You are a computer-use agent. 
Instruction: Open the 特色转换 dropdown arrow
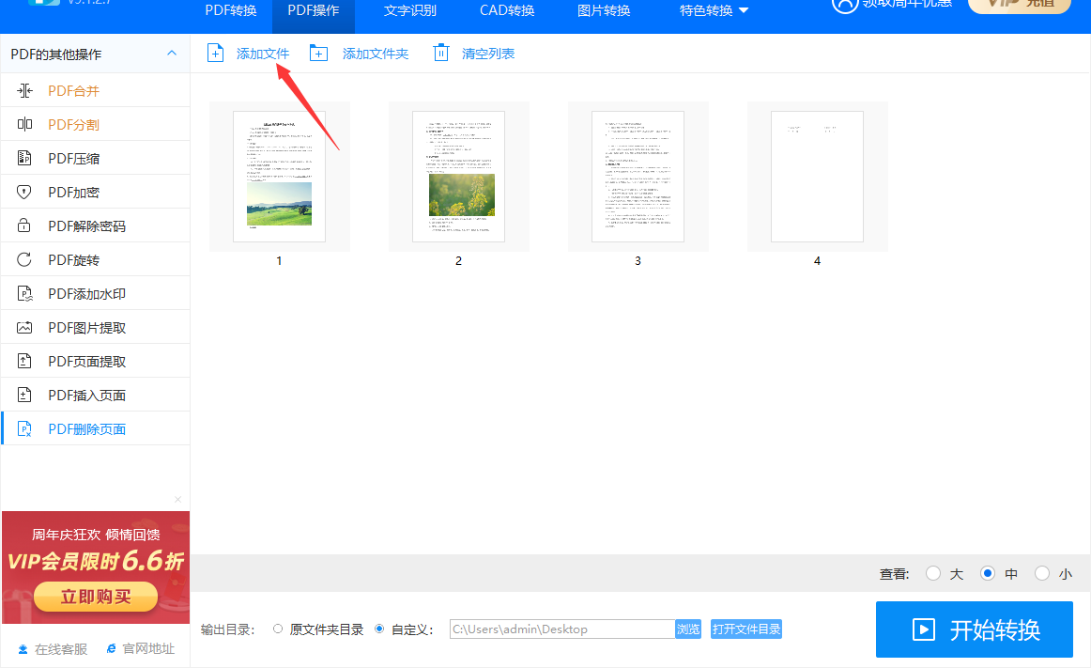[x=743, y=10]
